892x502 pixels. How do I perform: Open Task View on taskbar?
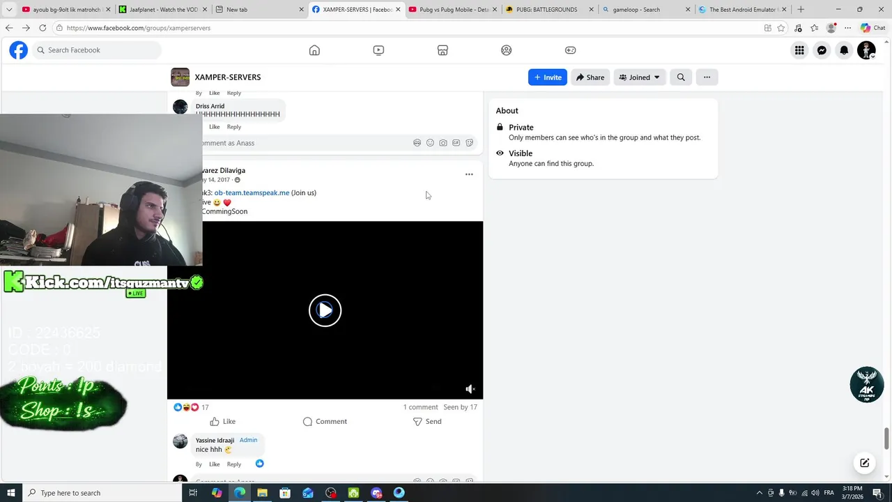pyautogui.click(x=193, y=493)
